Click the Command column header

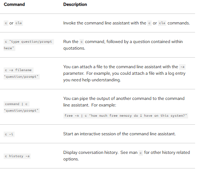pos(14,4)
